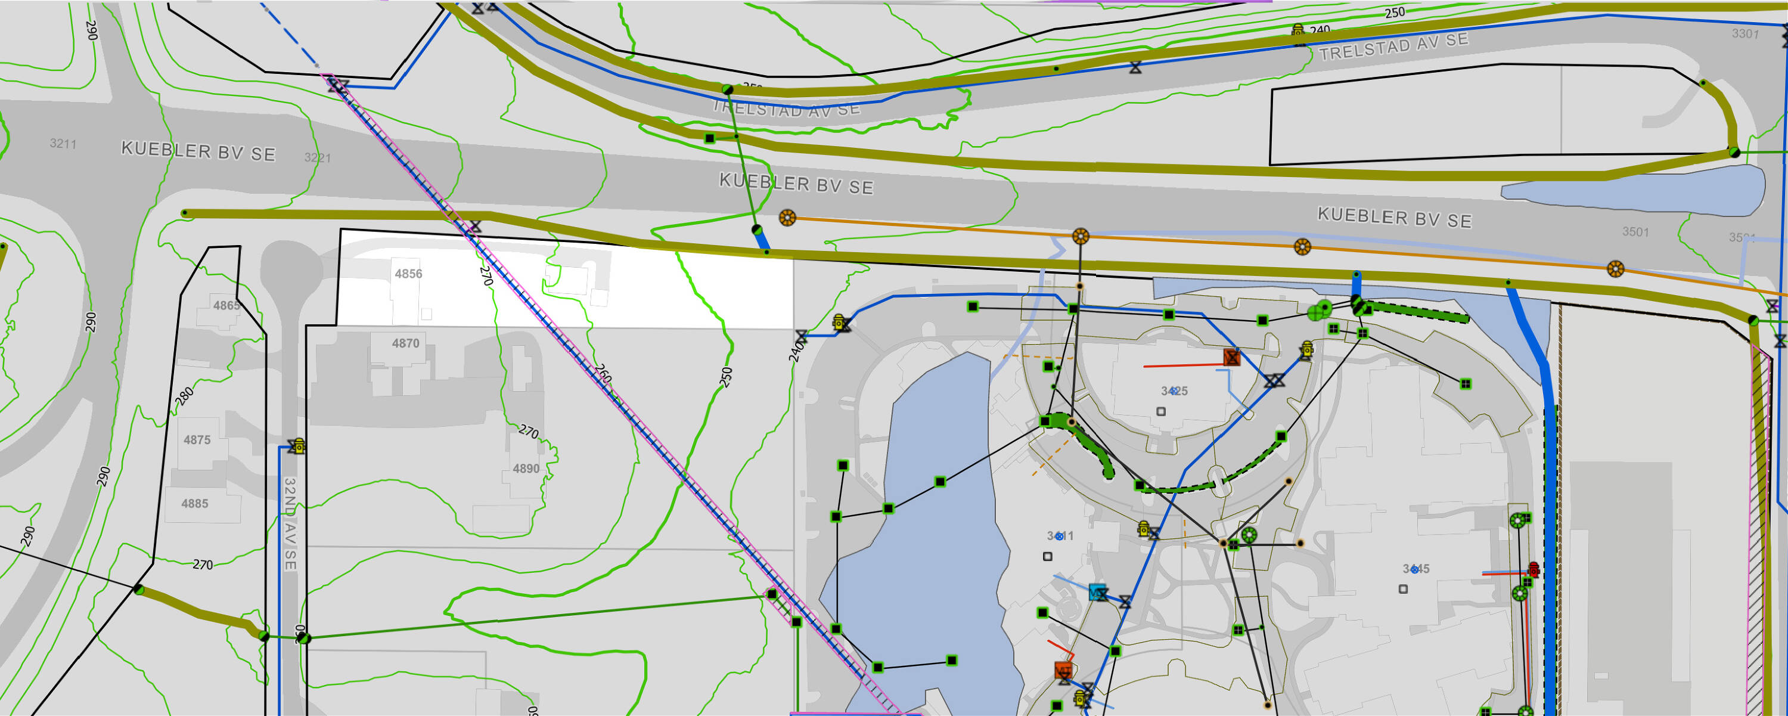Click the red fire hydrant near building 3445
Image resolution: width=1788 pixels, height=716 pixels.
(x=1534, y=569)
